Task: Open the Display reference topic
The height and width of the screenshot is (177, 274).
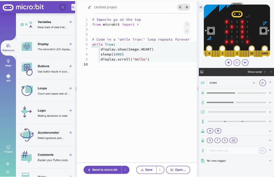Action: [46, 47]
